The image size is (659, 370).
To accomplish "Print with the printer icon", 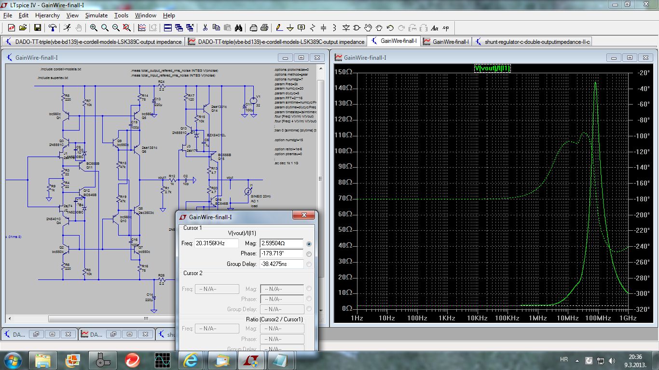I will (253, 28).
